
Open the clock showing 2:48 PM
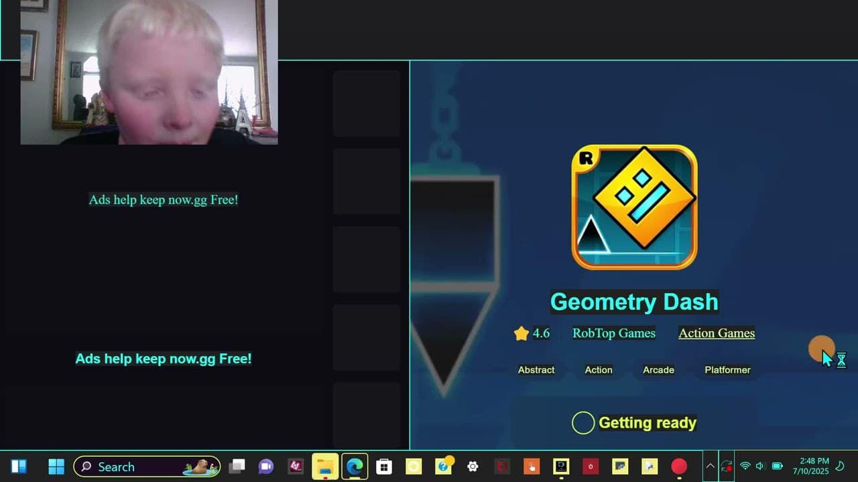point(810,467)
